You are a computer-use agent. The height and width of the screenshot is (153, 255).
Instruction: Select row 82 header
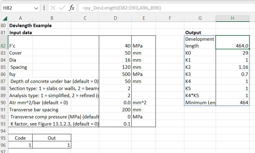(x=4, y=46)
